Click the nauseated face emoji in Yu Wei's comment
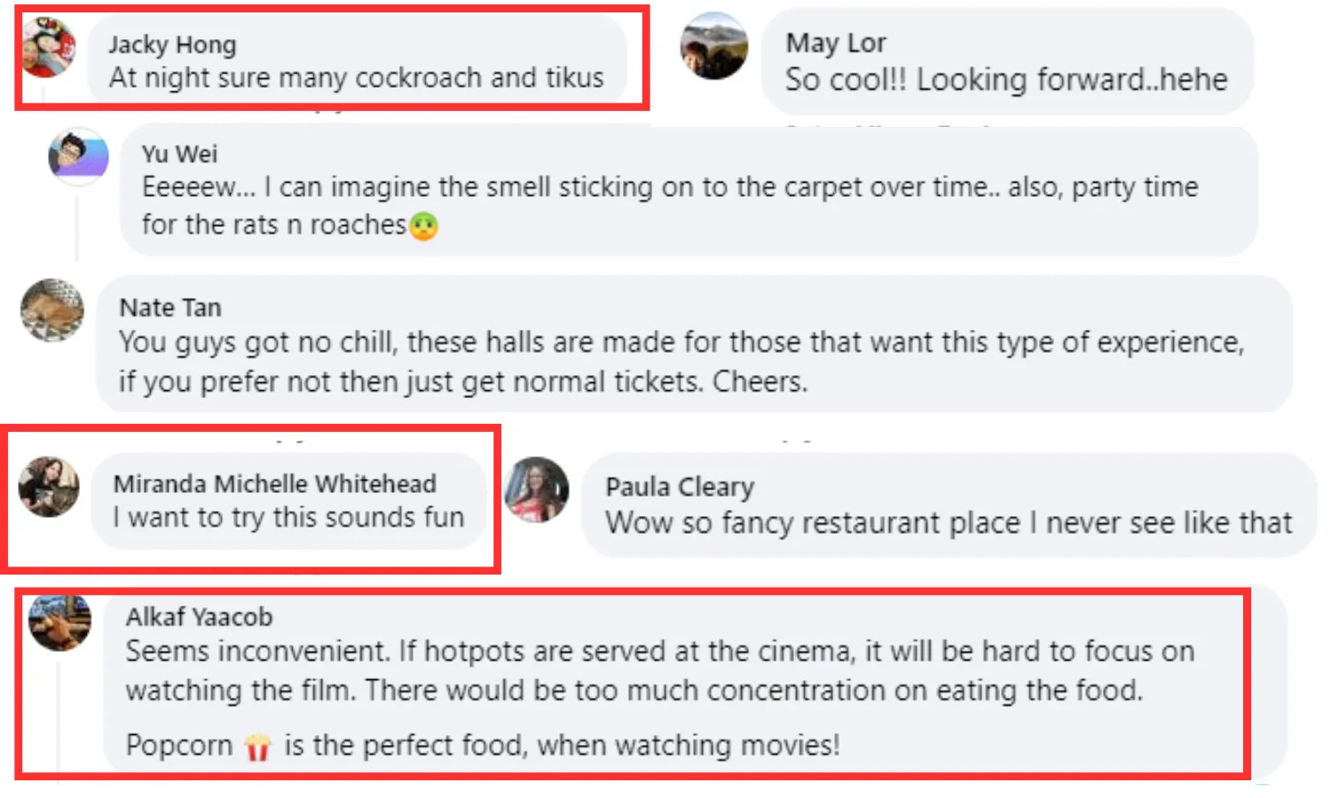Screen dimensions: 1331x798 pyautogui.click(x=424, y=226)
